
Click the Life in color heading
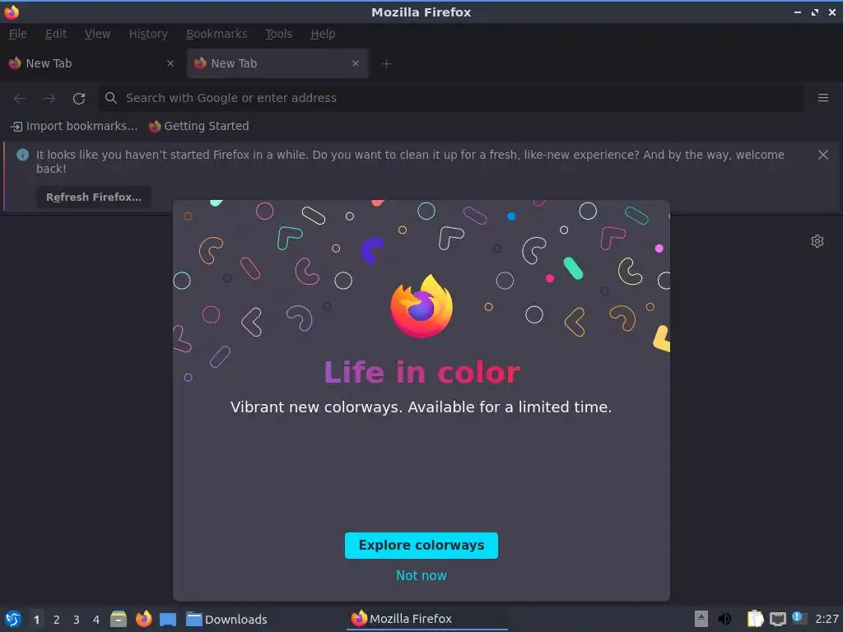click(422, 373)
